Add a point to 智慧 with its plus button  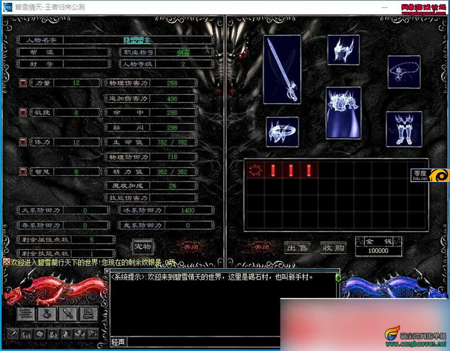[22, 171]
